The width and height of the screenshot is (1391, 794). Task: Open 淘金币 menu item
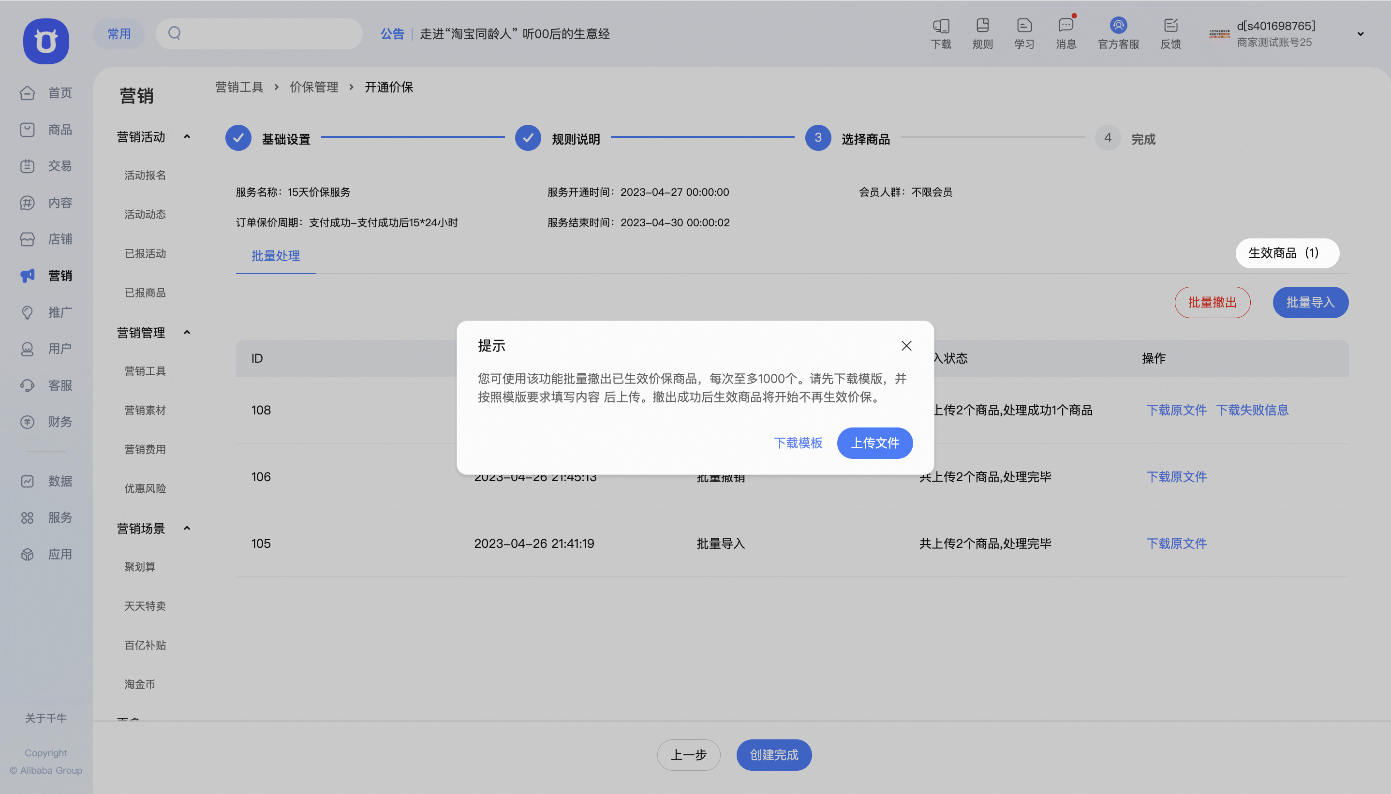[x=140, y=684]
